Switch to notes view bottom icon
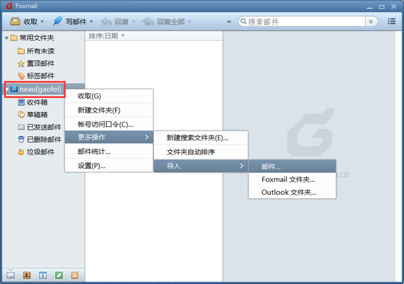The width and height of the screenshot is (404, 284). [x=59, y=275]
